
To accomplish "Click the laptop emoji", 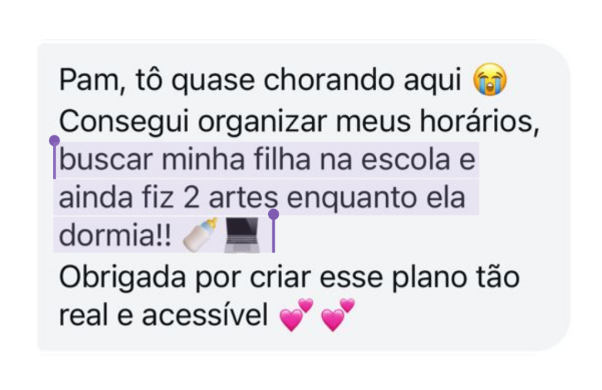I will [x=242, y=235].
